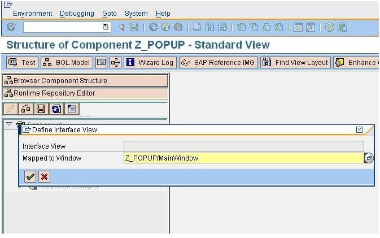
Task: Open the Goto menu
Action: [110, 14]
